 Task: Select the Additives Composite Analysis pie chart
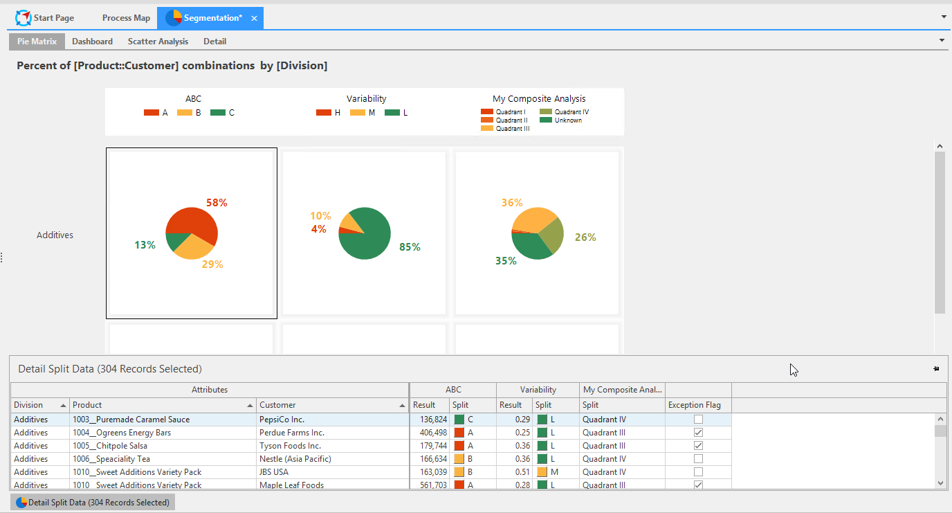[x=538, y=233]
